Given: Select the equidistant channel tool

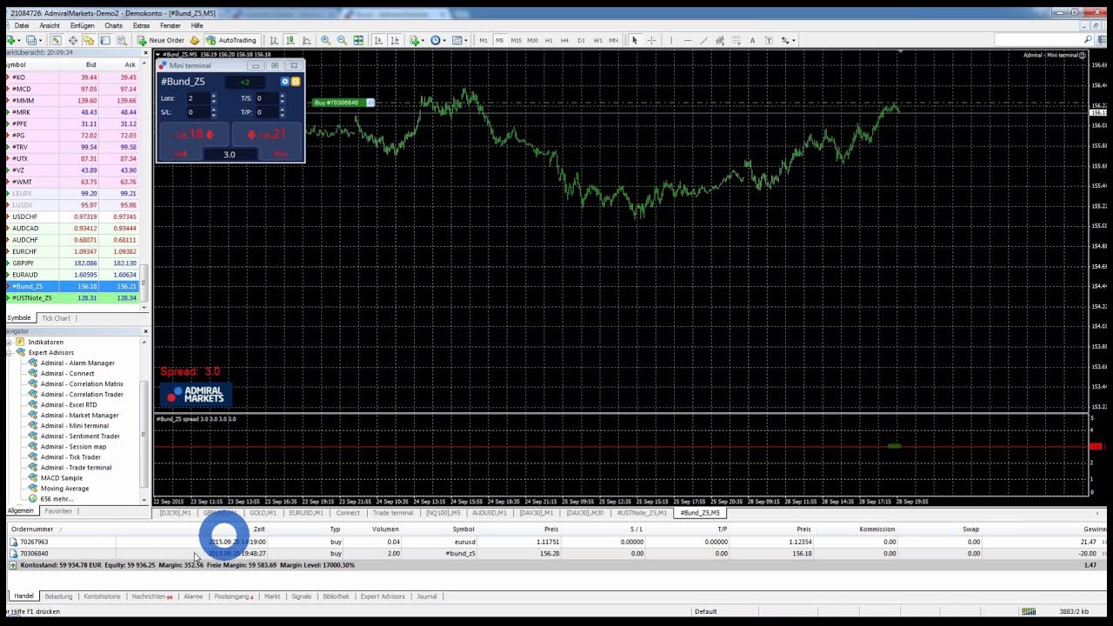Looking at the screenshot, I should [720, 40].
